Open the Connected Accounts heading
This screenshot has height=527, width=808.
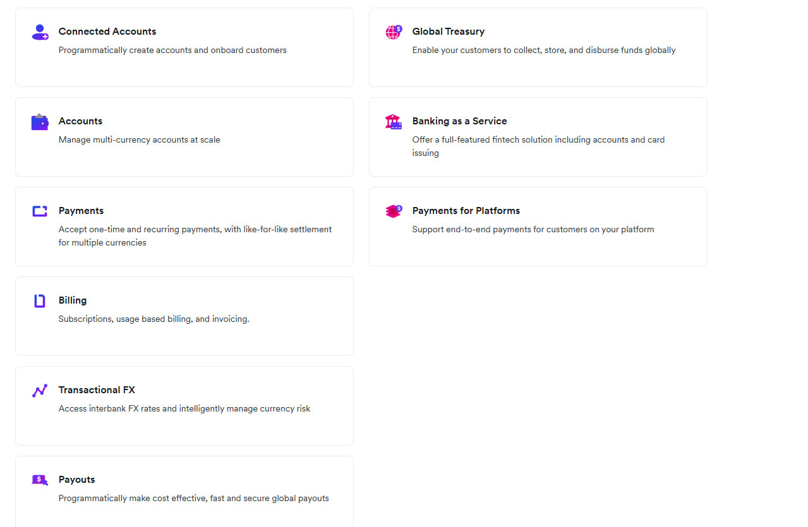coord(107,32)
